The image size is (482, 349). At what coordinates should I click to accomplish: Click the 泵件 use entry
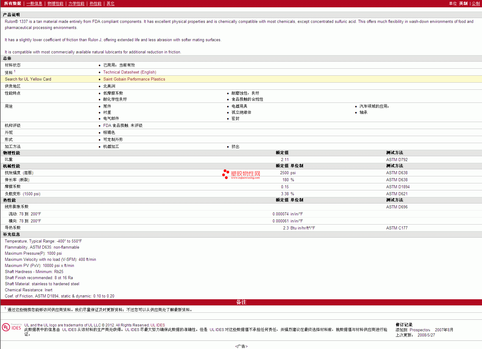(x=107, y=106)
